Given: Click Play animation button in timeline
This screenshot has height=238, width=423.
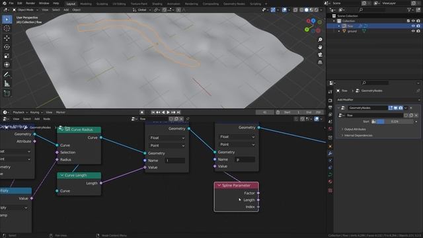Looking at the screenshot, I should pyautogui.click(x=168, y=112).
